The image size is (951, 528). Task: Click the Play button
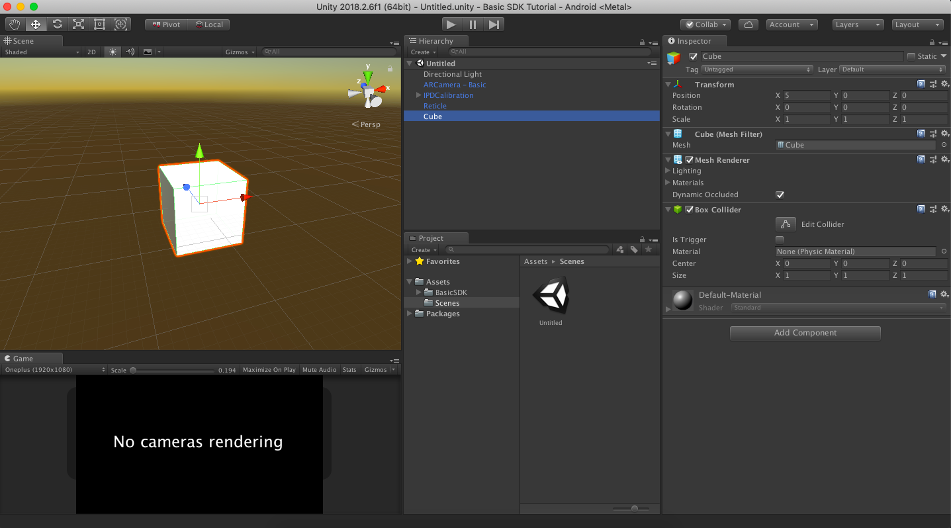pyautogui.click(x=451, y=24)
